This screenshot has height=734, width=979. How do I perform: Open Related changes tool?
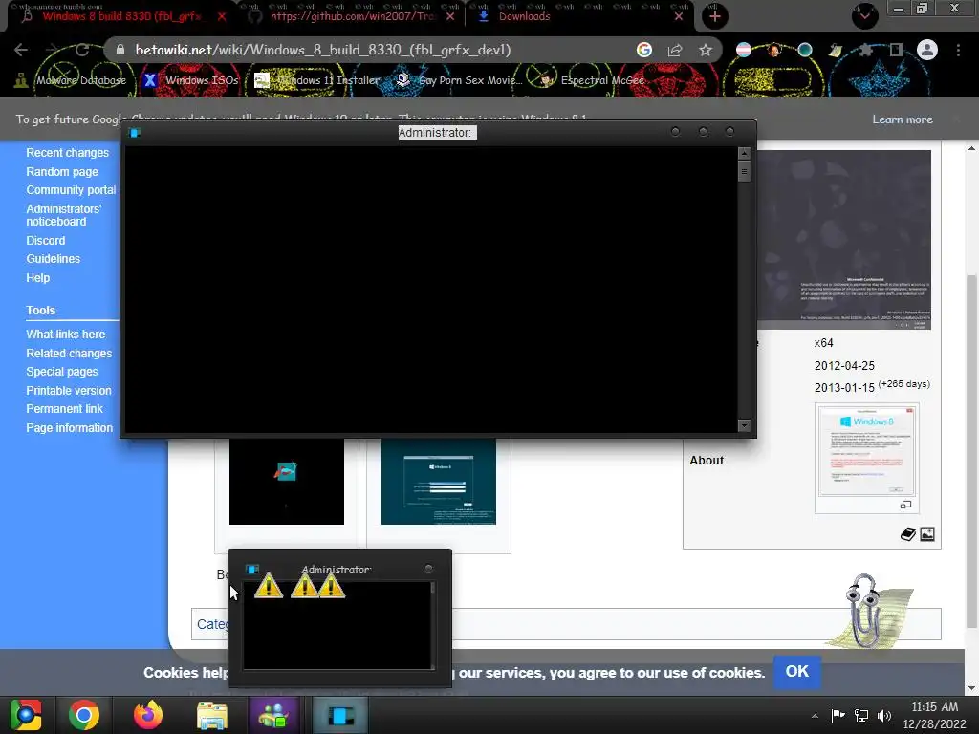[69, 354]
